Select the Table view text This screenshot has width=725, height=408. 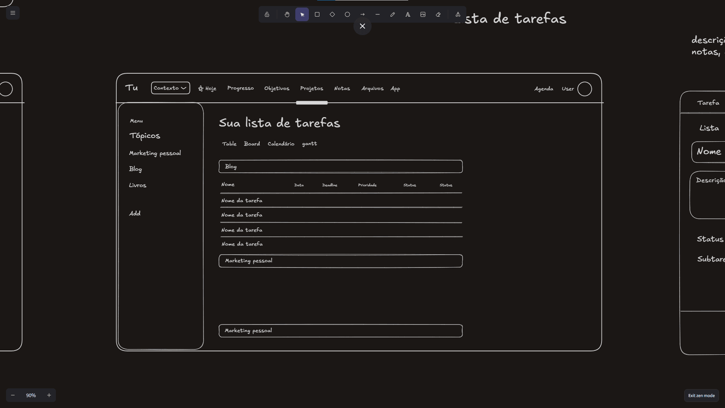pos(229,144)
